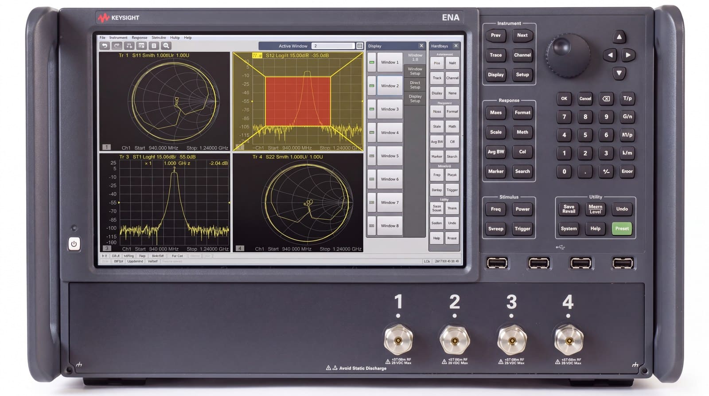Open the Response menu on the screen

pyautogui.click(x=139, y=38)
